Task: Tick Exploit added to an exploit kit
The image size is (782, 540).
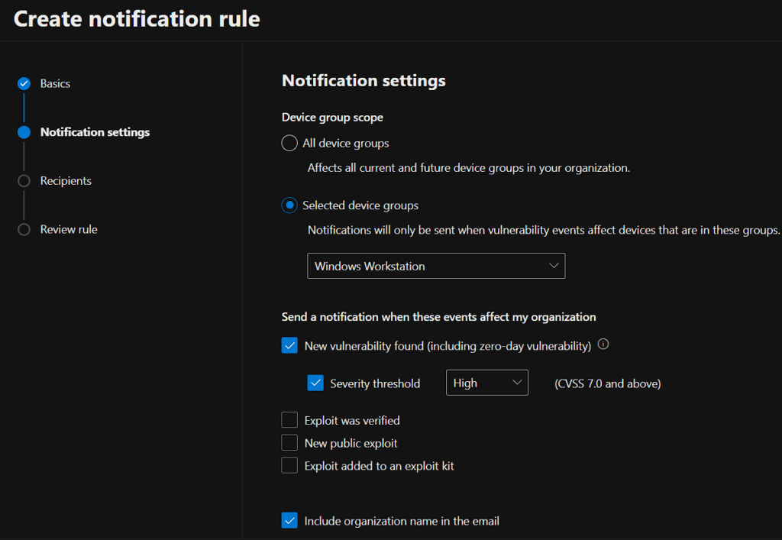Action: point(289,465)
